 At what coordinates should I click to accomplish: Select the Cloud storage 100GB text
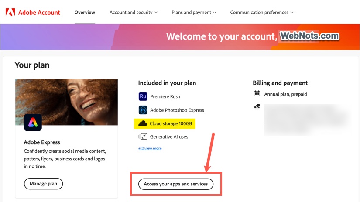click(x=171, y=124)
